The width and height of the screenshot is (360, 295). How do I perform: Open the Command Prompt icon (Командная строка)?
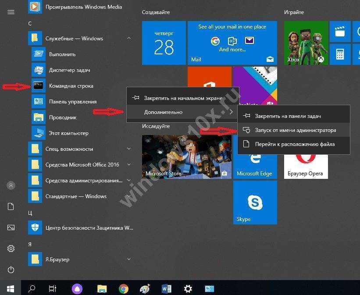39,86
